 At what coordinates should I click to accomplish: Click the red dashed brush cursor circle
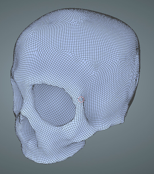(x=81, y=99)
